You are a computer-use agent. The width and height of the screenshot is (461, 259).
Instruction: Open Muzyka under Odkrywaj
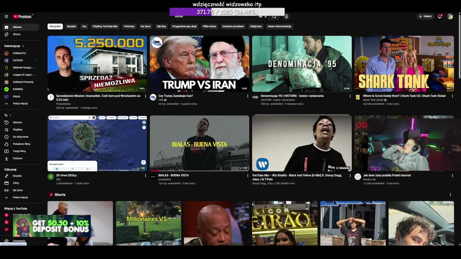21,176
